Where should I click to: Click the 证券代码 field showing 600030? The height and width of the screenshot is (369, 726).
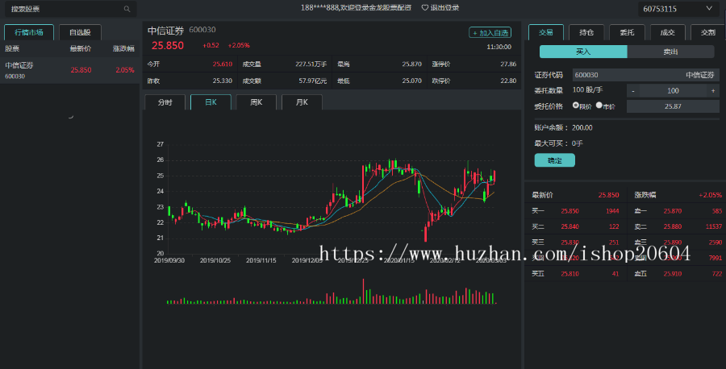click(646, 75)
